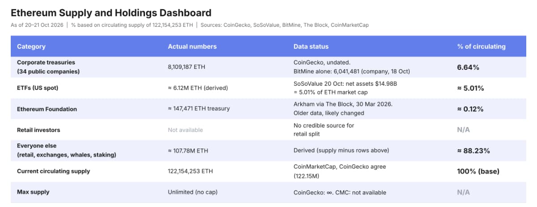
Task: Click the '% of circulating' column header
Action: coord(481,46)
